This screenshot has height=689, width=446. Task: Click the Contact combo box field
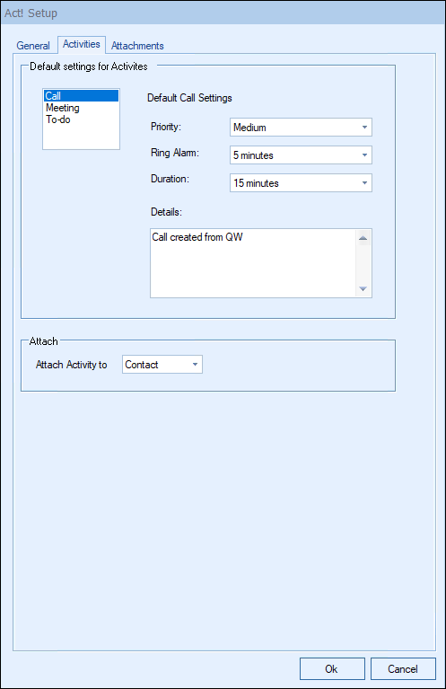coord(162,365)
